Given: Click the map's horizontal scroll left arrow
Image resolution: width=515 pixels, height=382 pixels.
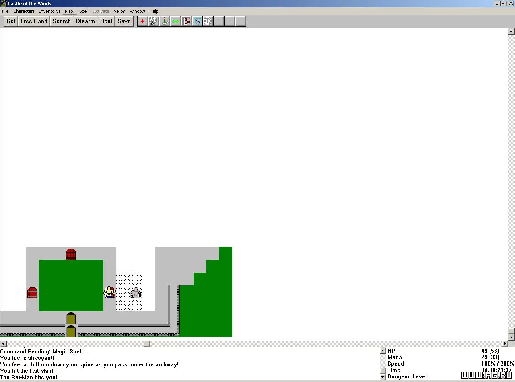Looking at the screenshot, I should 3,344.
